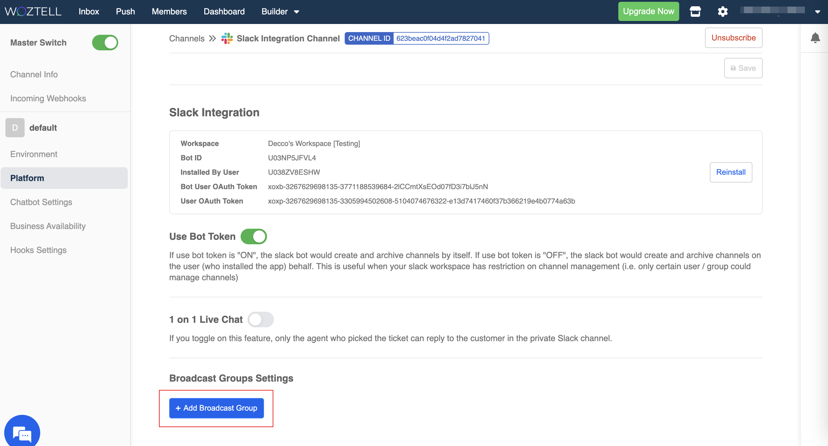Open the user account dropdown arrow
828x446 pixels.
coord(817,12)
